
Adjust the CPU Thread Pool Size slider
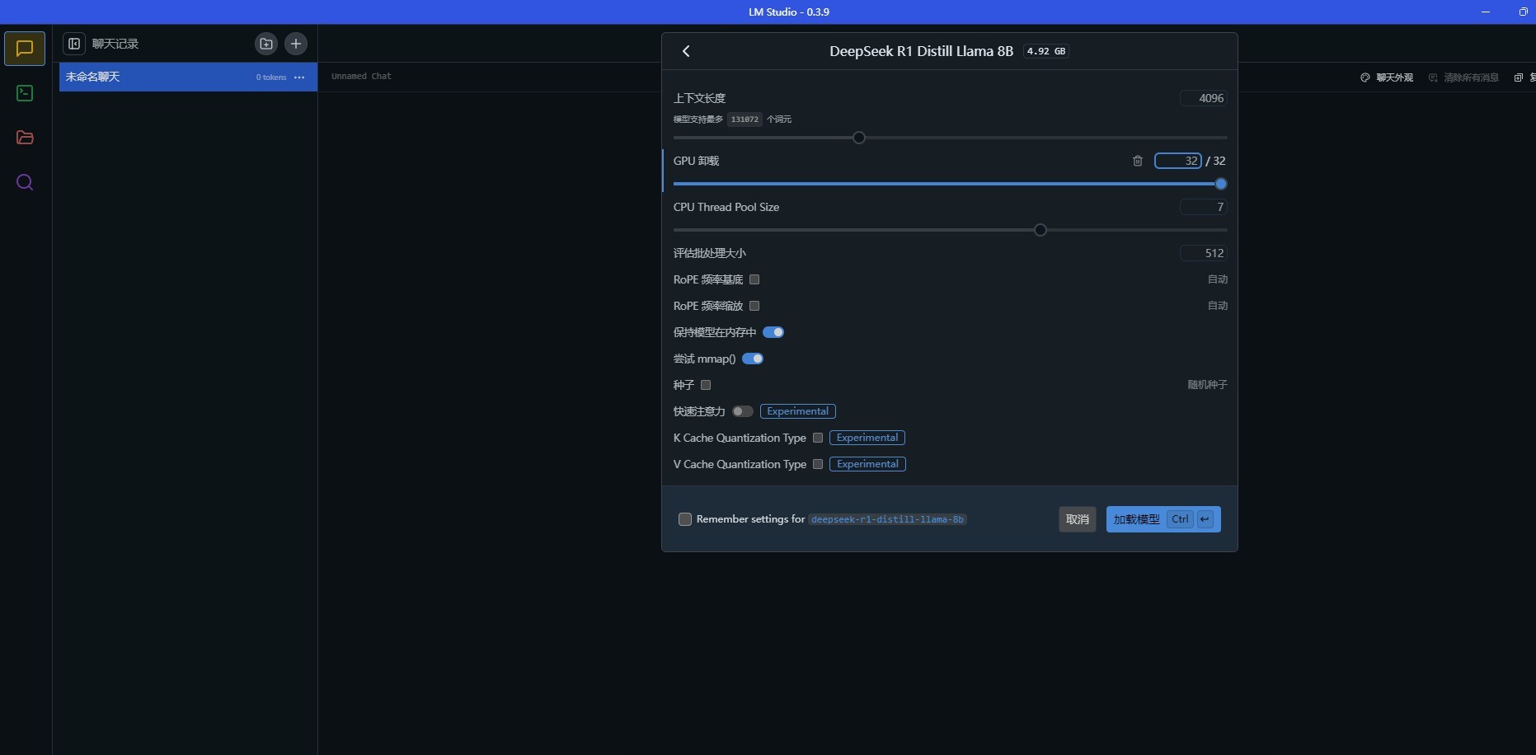click(x=1040, y=230)
